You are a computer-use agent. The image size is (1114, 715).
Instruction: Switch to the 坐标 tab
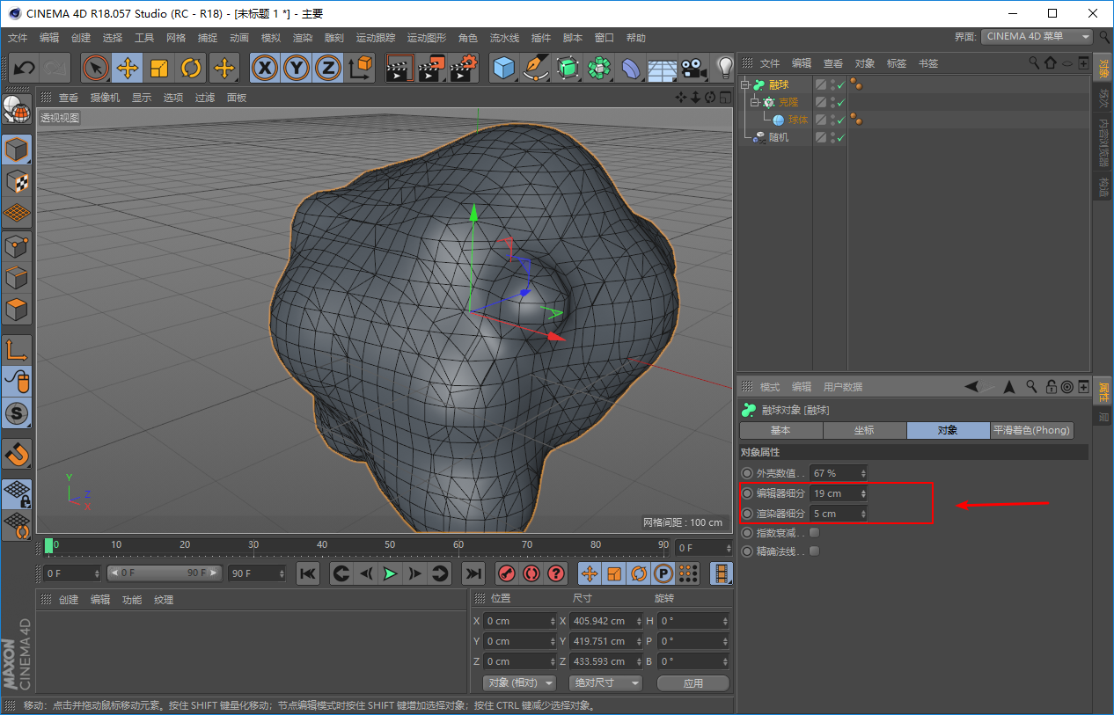point(864,430)
